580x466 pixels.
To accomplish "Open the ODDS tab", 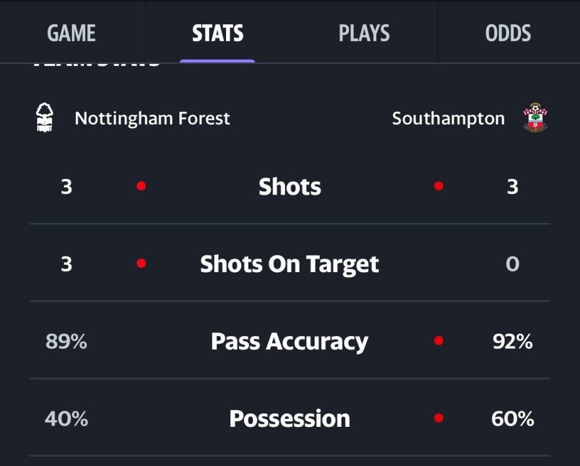I will [x=508, y=33].
